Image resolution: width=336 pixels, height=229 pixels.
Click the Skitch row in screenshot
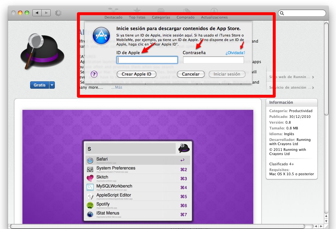(x=138, y=178)
